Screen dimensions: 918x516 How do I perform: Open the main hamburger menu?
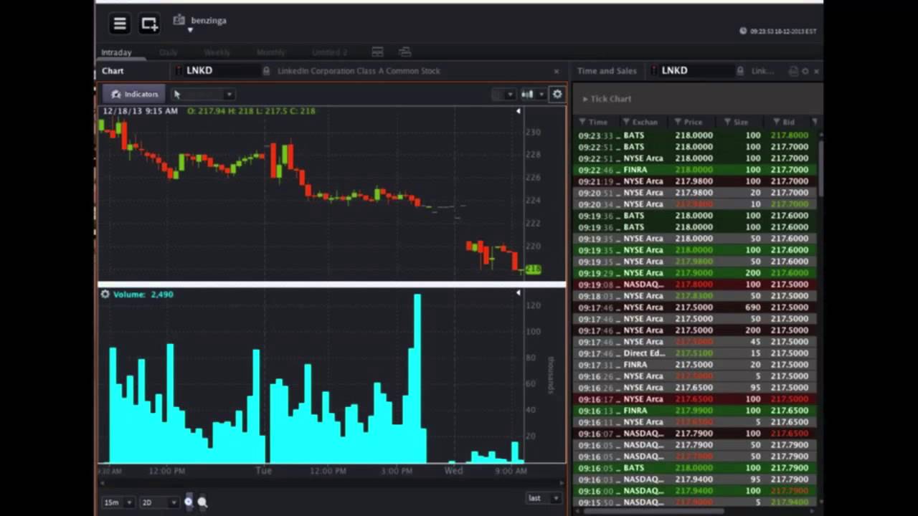pyautogui.click(x=120, y=24)
